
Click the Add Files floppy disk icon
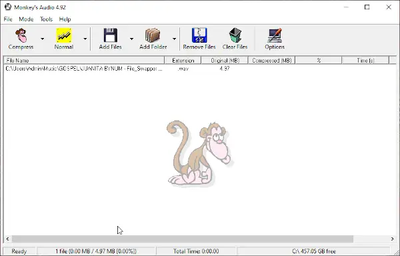(x=111, y=35)
